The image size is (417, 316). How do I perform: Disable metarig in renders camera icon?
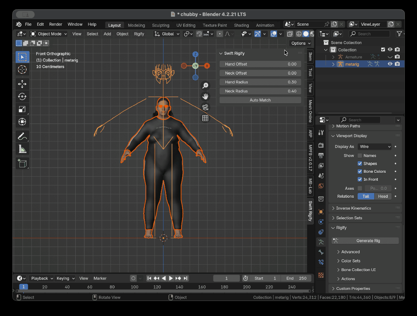[397, 64]
